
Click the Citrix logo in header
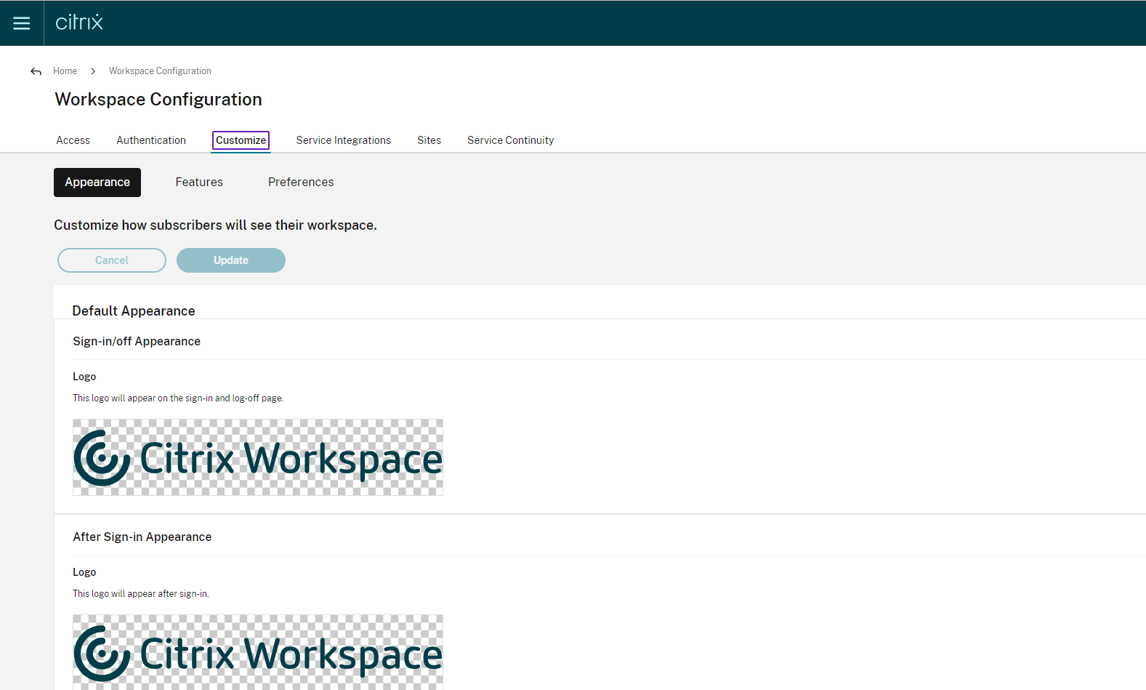(79, 23)
